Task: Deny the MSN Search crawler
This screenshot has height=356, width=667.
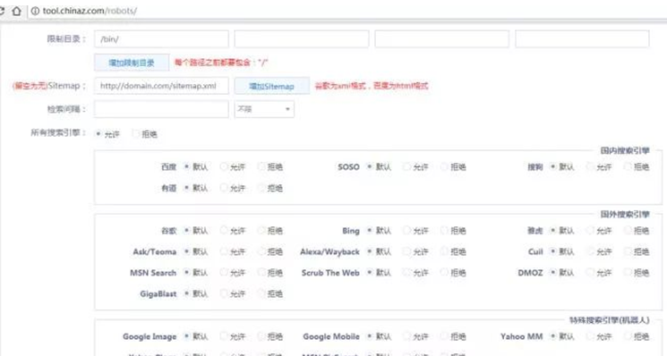Action: click(261, 272)
